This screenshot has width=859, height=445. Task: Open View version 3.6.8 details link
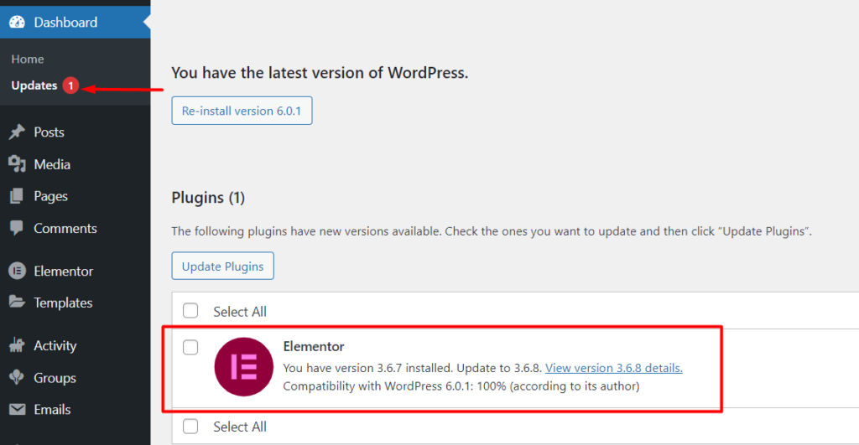tap(613, 368)
